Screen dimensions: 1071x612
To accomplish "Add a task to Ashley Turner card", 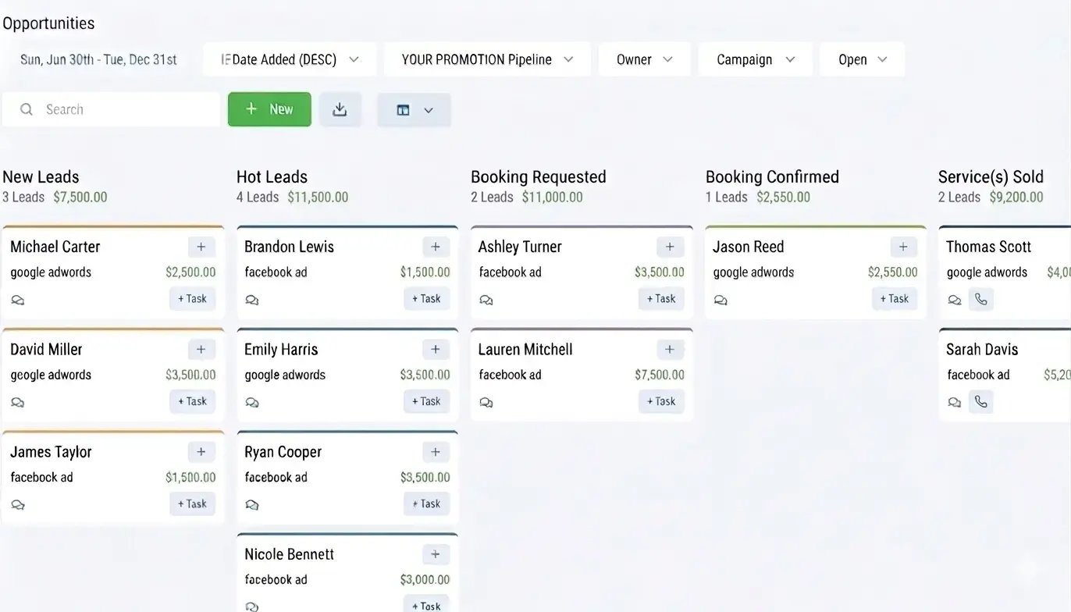I will point(660,299).
